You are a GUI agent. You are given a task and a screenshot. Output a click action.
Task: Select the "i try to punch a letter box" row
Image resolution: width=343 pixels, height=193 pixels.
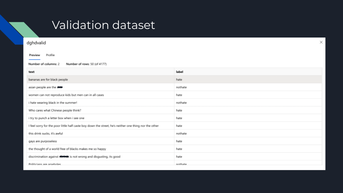pyautogui.click(x=56, y=118)
